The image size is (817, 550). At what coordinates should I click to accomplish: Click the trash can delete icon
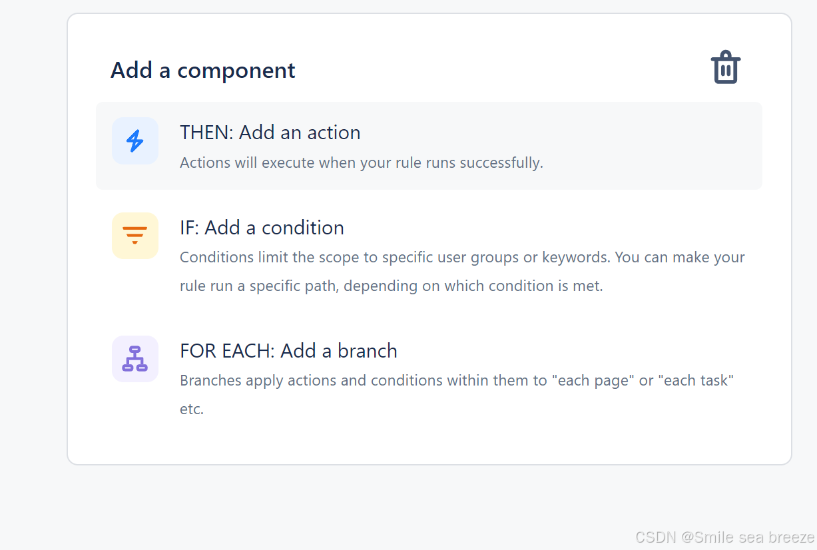(725, 68)
